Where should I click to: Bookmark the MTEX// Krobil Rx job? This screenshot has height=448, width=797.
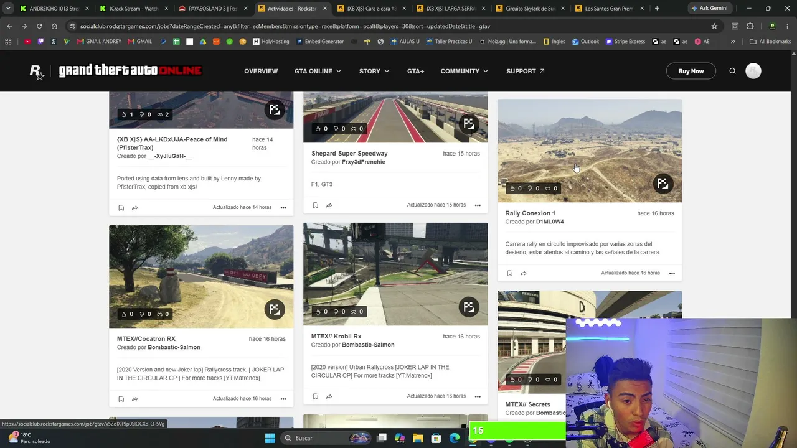tap(315, 396)
